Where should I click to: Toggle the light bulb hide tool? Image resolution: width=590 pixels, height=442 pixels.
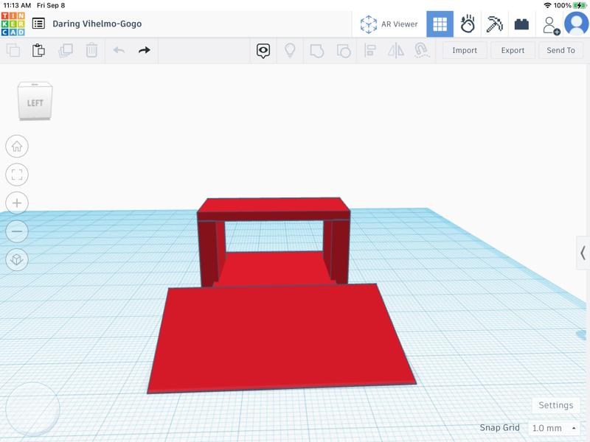coord(291,50)
